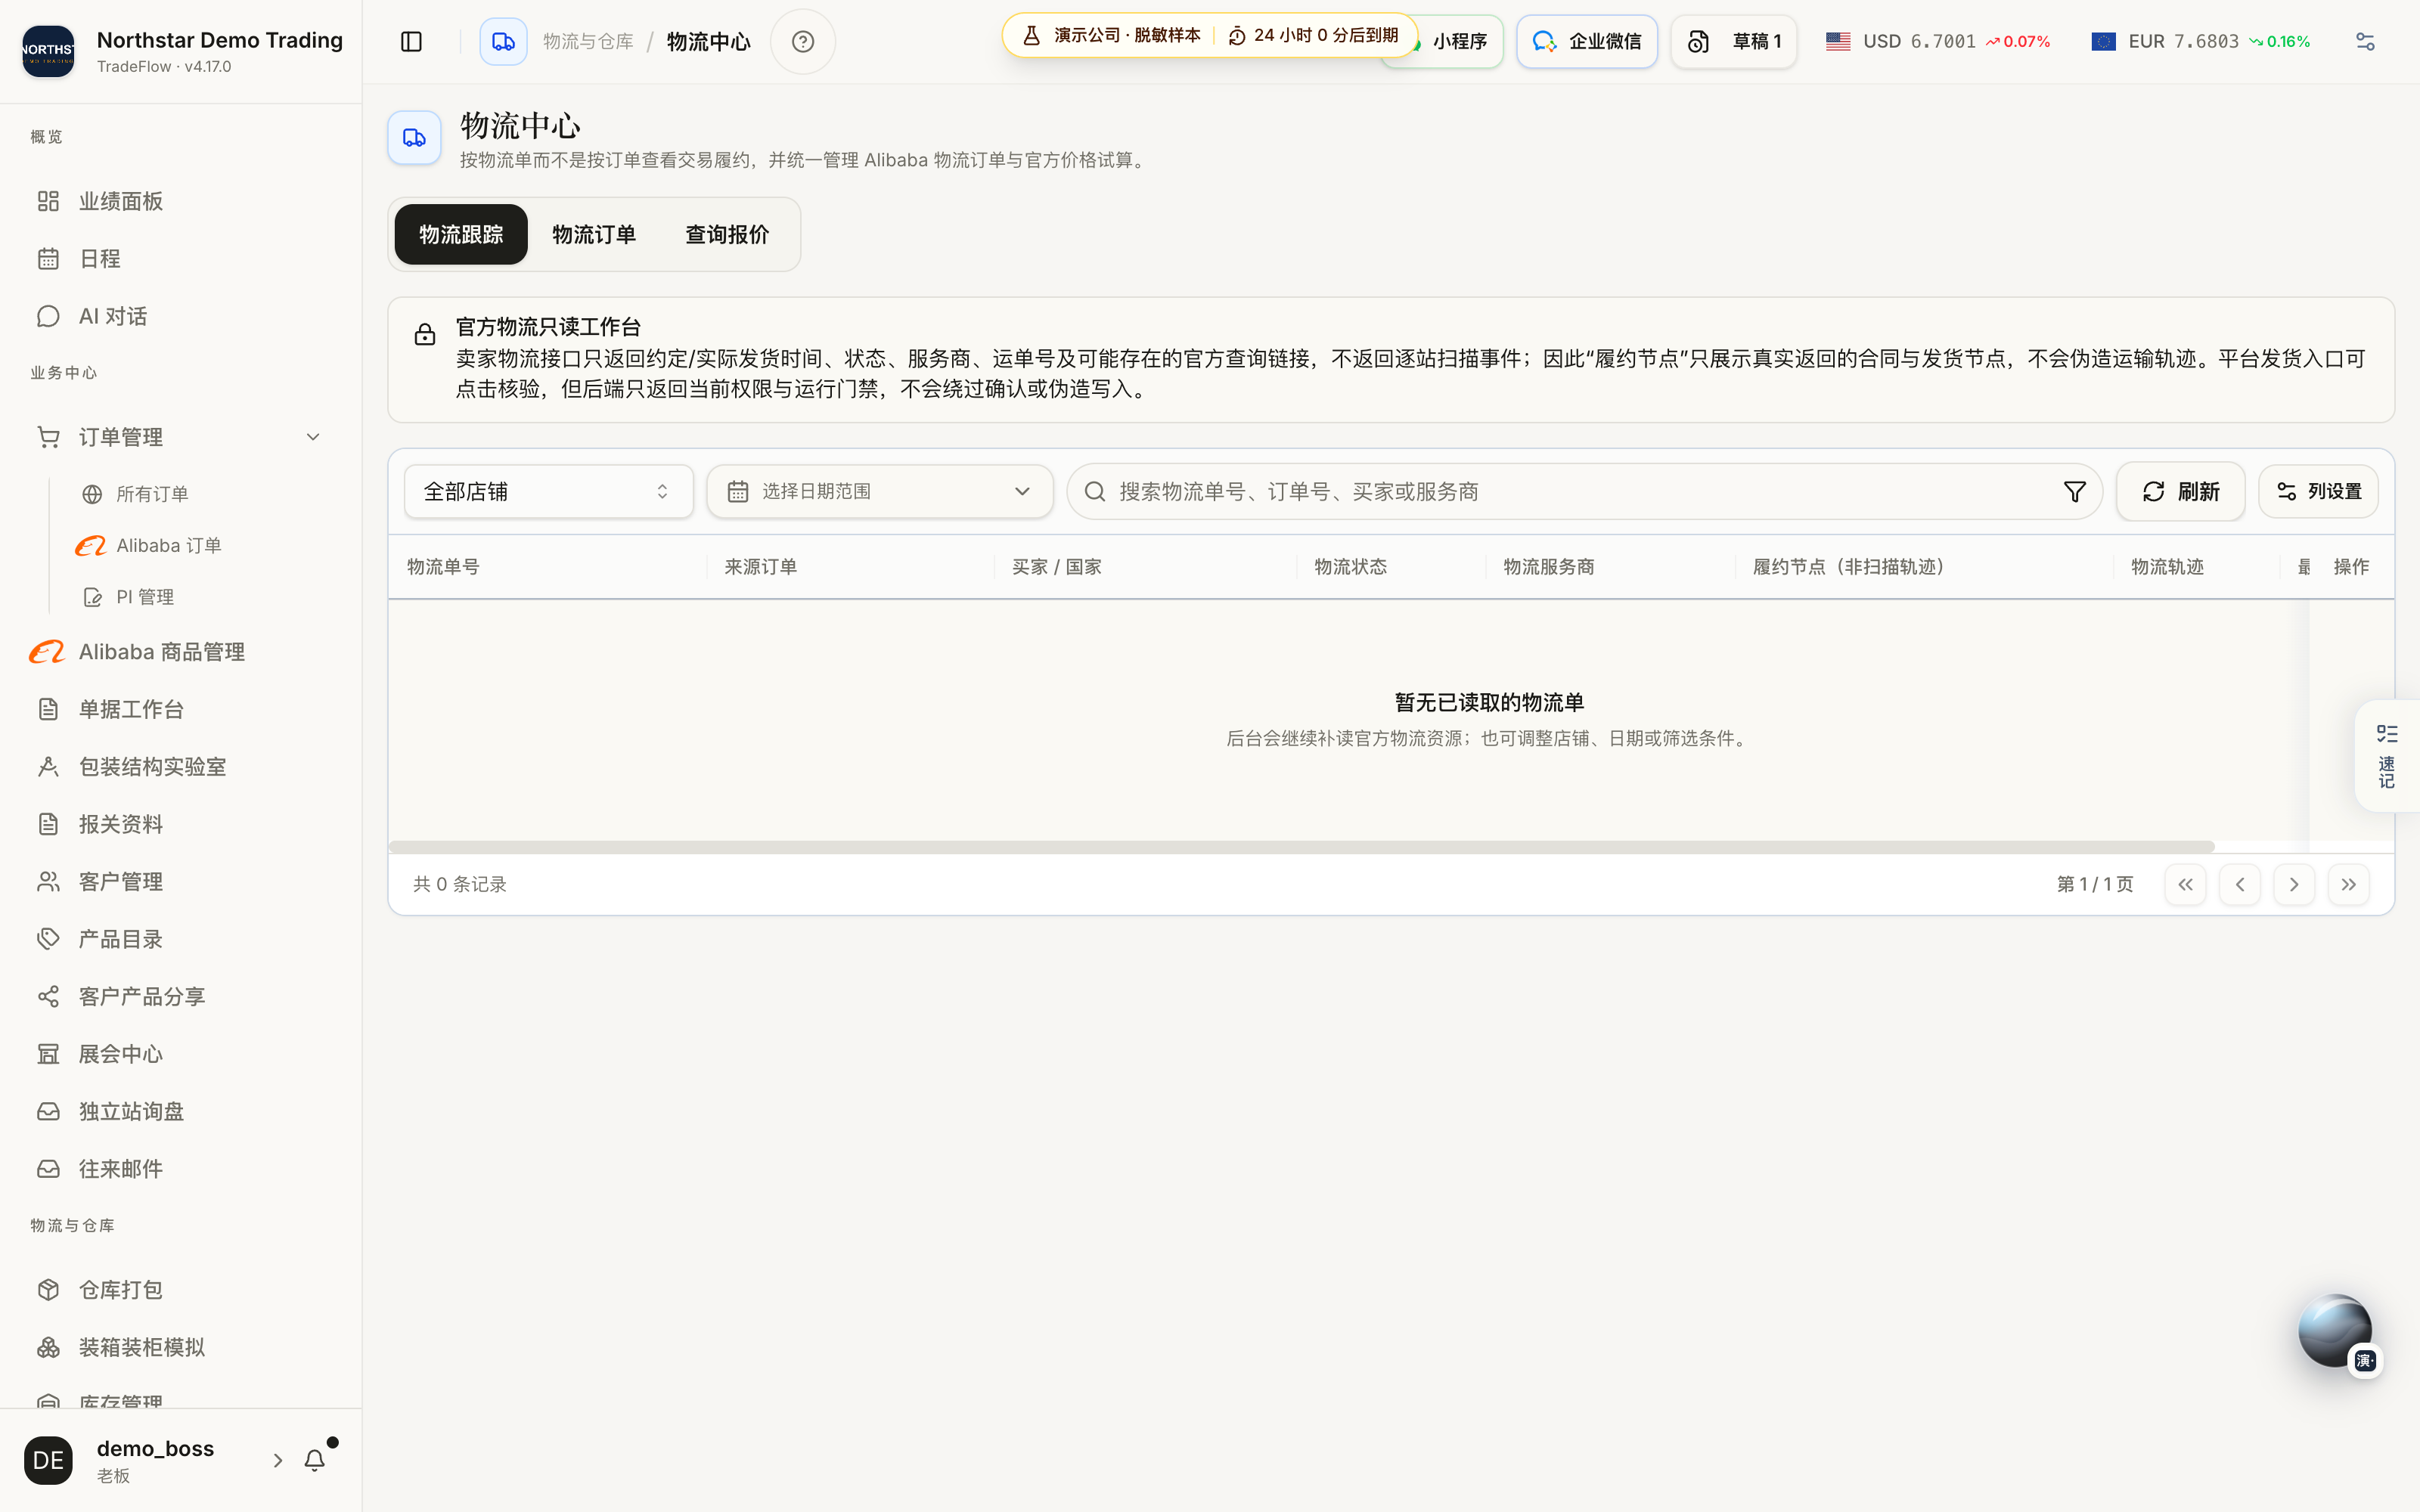Open the floating AI assistant orb
The image size is (2420, 1512).
coord(2335,1331)
